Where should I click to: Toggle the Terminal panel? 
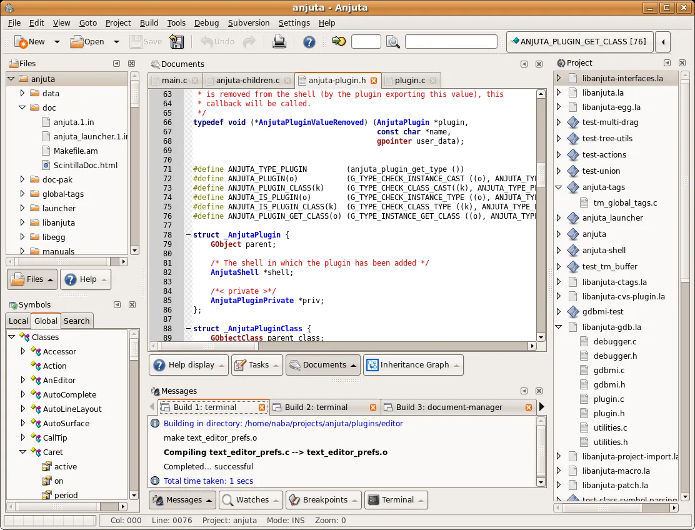(396, 499)
